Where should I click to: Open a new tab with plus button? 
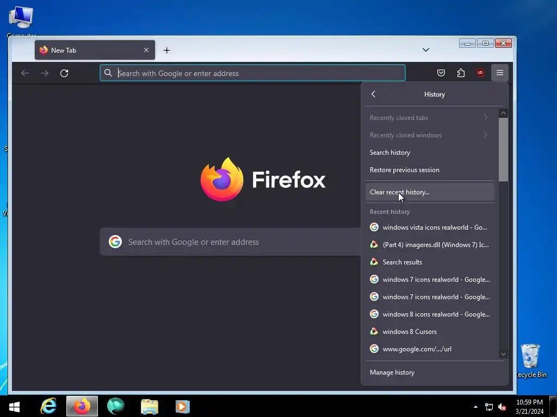(166, 50)
